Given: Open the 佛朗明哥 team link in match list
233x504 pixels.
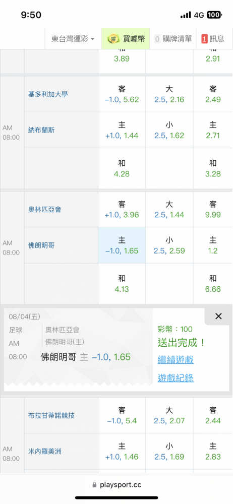Looking at the screenshot, I should [x=41, y=245].
